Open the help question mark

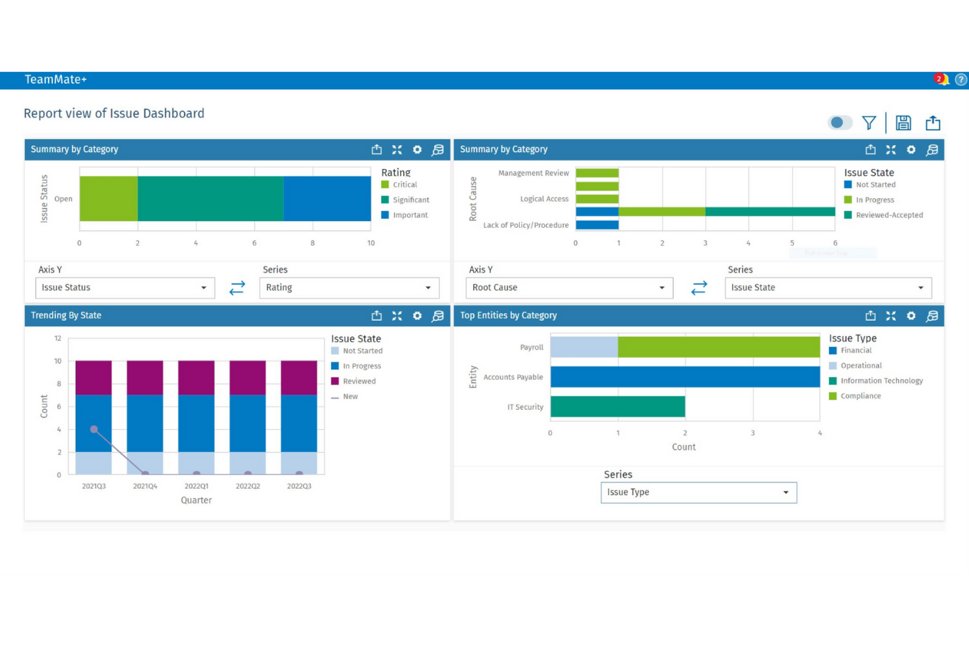tap(960, 79)
